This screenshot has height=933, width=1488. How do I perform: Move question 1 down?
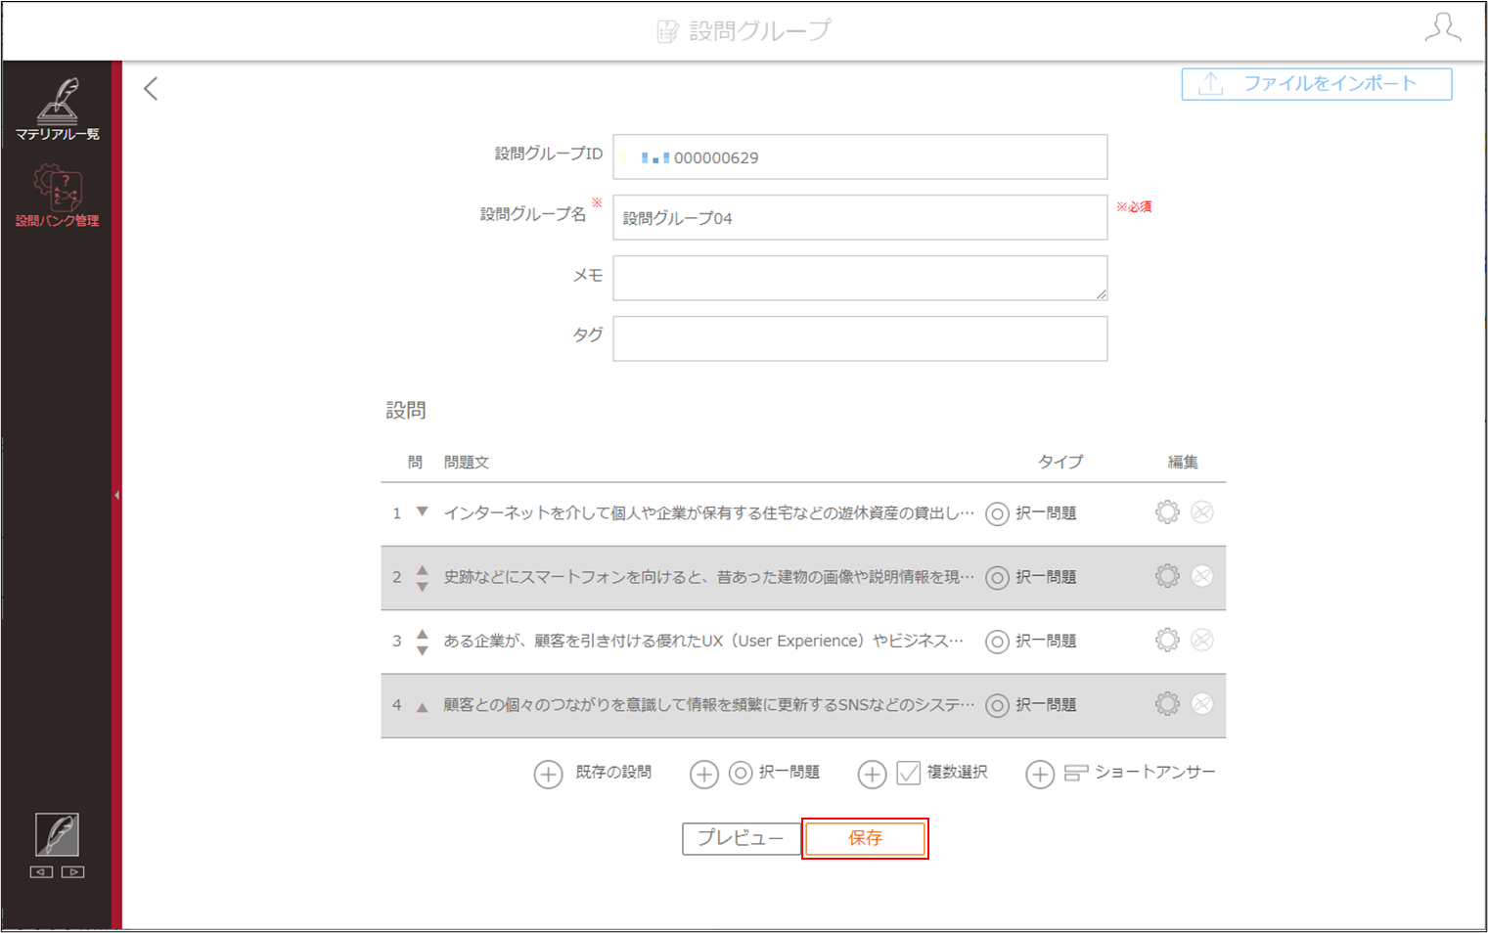tap(423, 511)
